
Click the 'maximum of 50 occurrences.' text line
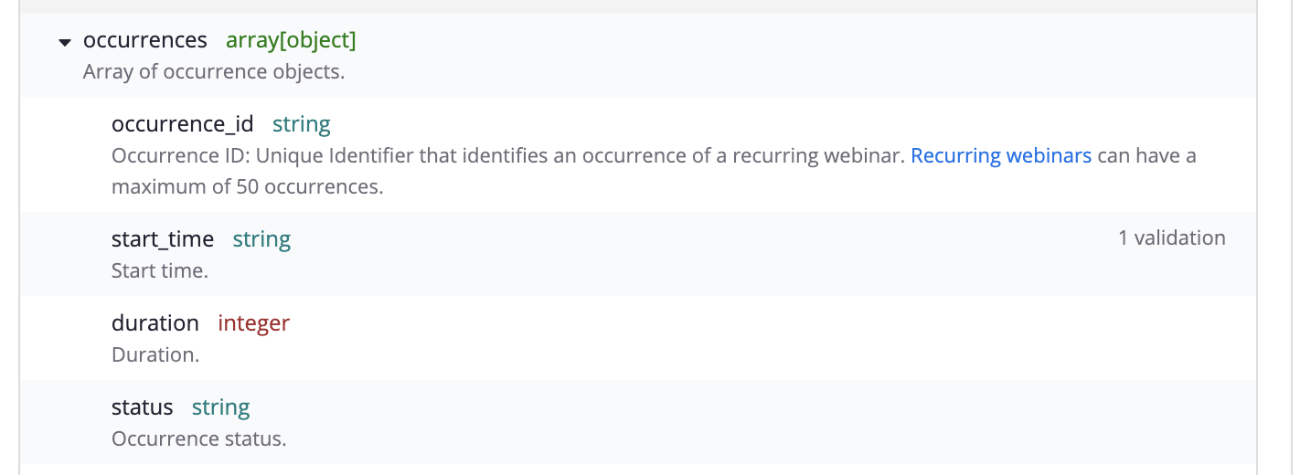coord(247,187)
